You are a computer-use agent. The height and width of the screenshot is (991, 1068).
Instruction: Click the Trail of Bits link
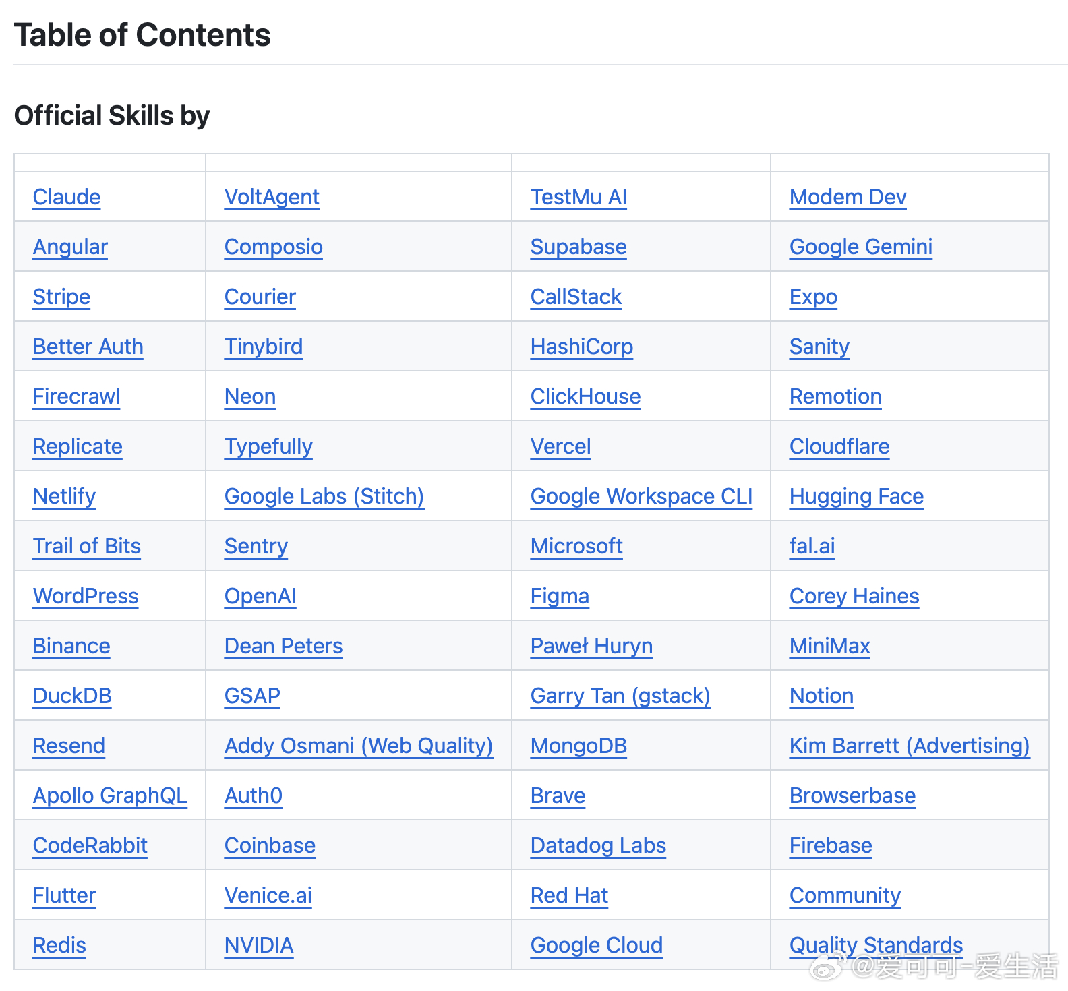click(87, 546)
